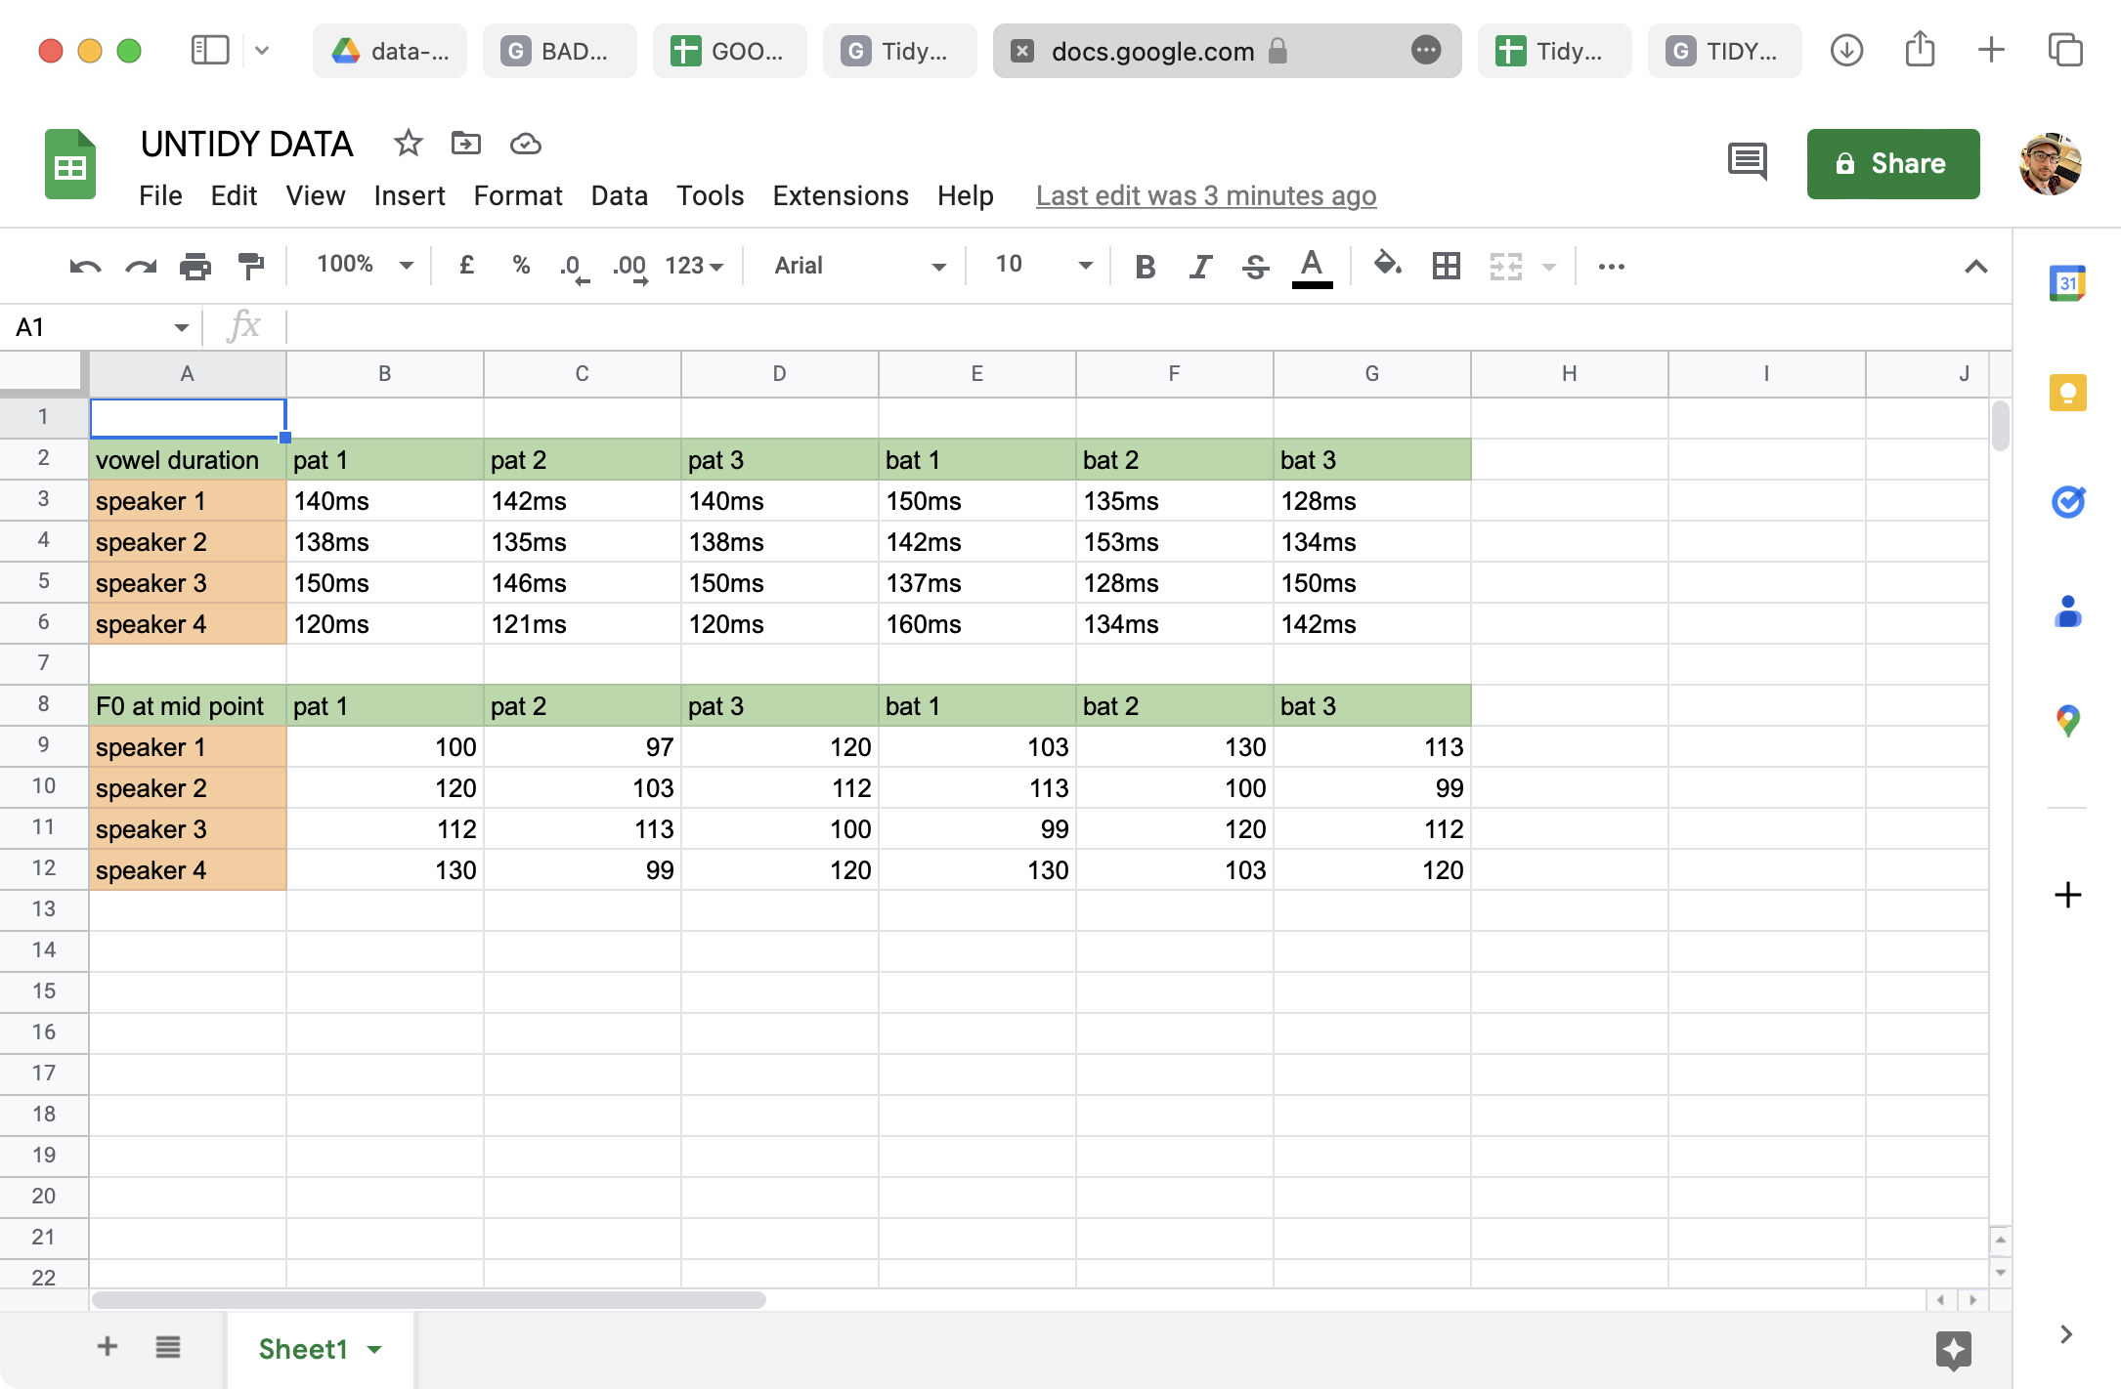Open the Fill color bucket tool
This screenshot has height=1389, width=2121.
point(1387,265)
